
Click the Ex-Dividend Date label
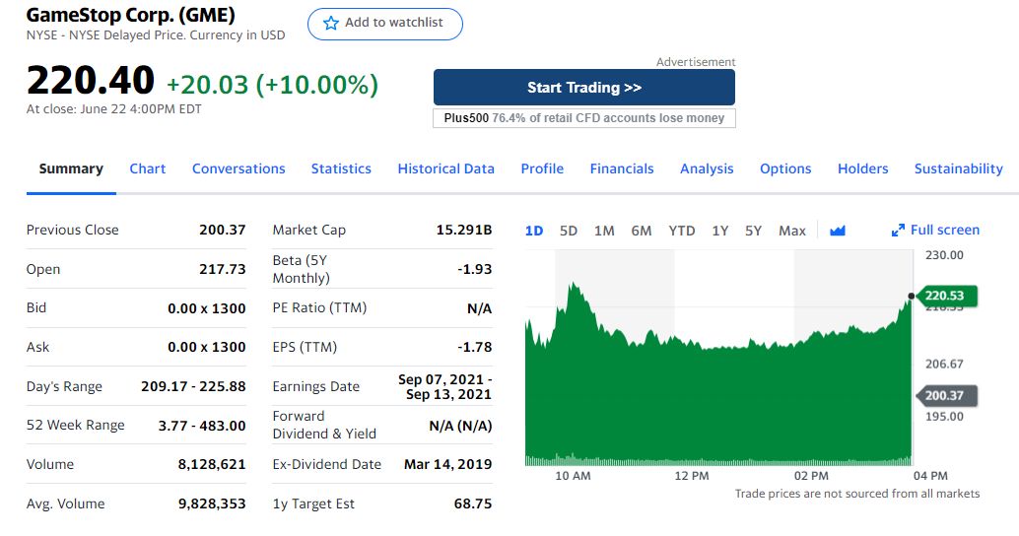[327, 464]
